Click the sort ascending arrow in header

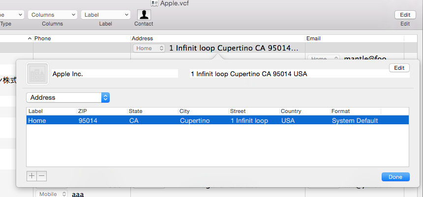point(30,38)
